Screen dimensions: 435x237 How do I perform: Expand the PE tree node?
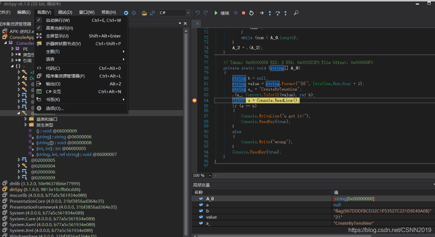click(12, 49)
